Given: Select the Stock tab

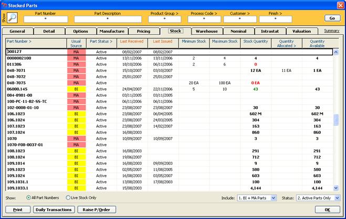Looking at the screenshot, I should 176,31.
